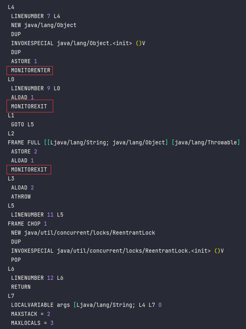The image size is (246, 329).
Task: Click the LINENUMBER 11 L5 line
Action: coord(37,215)
